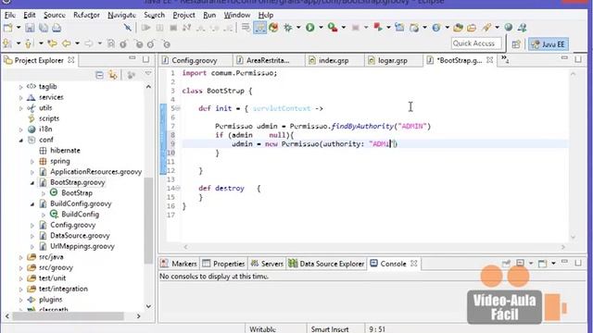Image resolution: width=593 pixels, height=333 pixels.
Task: Click the Open Perspective icon
Action: (x=516, y=44)
